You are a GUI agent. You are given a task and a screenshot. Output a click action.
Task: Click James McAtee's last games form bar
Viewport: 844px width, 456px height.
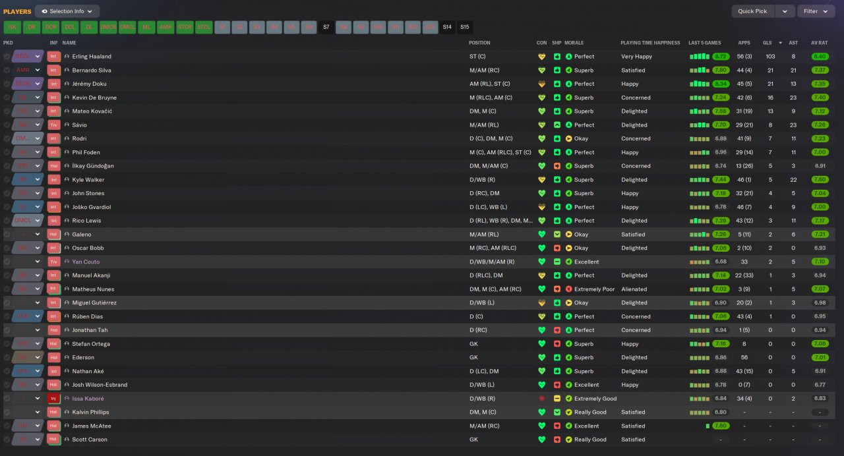(x=708, y=426)
